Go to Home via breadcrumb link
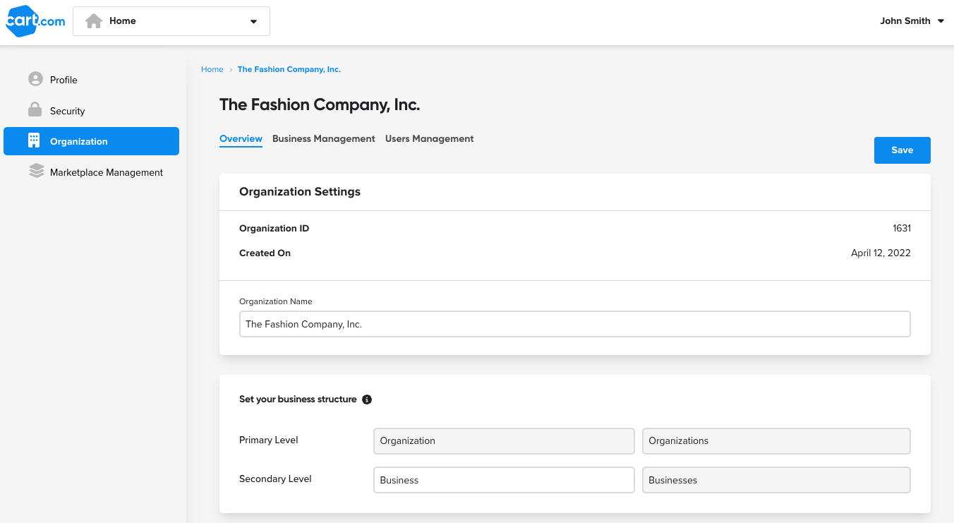The width and height of the screenshot is (954, 523). click(212, 69)
